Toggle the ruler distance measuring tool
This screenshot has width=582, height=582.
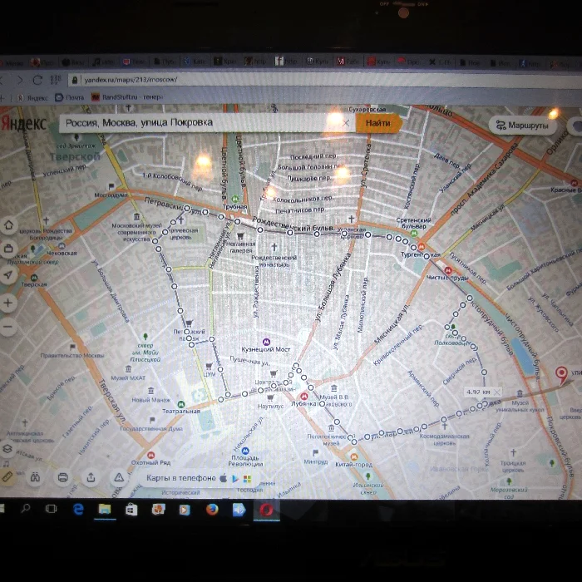(7, 476)
